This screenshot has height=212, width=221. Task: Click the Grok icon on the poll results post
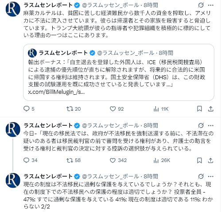click(x=201, y=176)
